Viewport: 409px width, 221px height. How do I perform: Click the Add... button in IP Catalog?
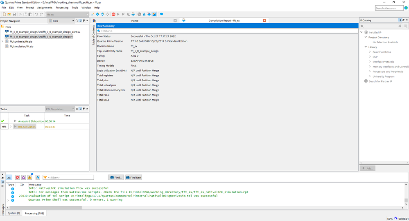(368, 168)
